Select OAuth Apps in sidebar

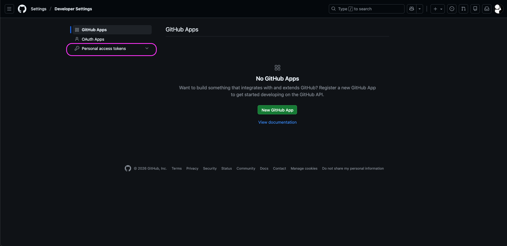93,39
